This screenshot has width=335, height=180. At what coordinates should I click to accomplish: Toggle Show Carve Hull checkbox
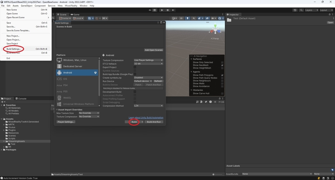tap(222, 93)
